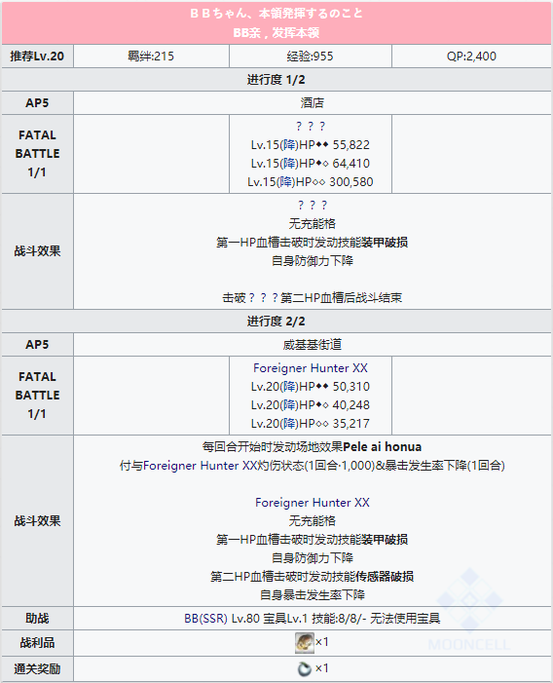Open the ? ? ? enemy link above Lv.15 rows
553x683 pixels.
tap(311, 127)
